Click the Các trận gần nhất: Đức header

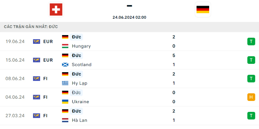(x=31, y=27)
